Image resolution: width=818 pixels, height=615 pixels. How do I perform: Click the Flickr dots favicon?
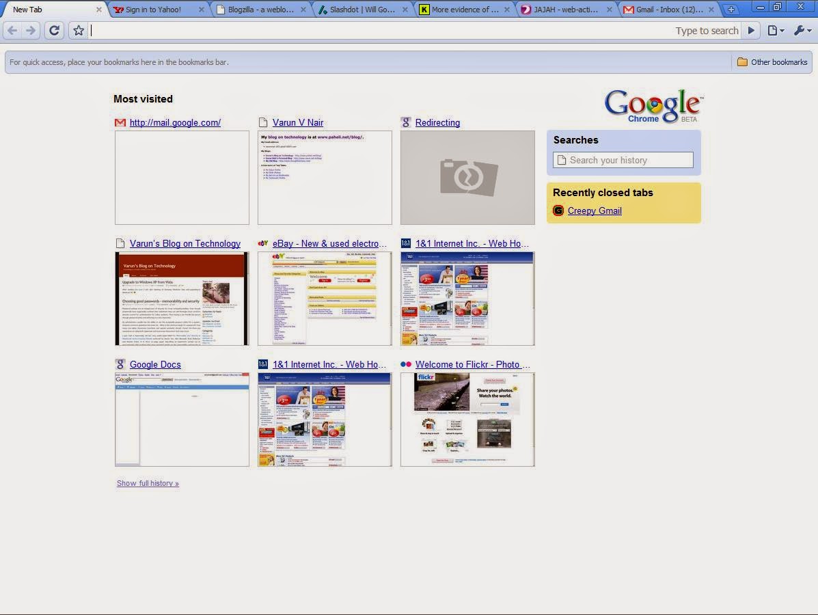coord(406,364)
